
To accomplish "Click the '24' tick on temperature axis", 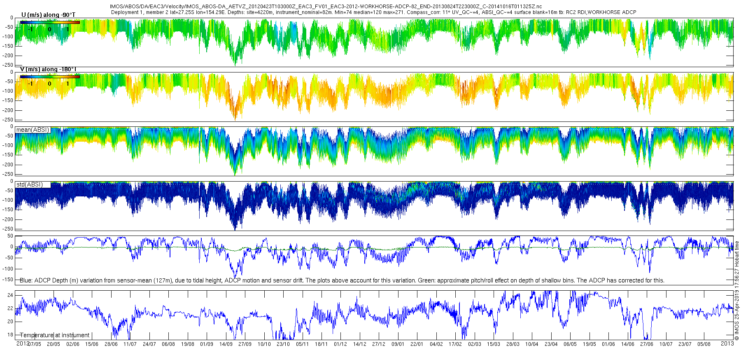I will [x=11, y=295].
